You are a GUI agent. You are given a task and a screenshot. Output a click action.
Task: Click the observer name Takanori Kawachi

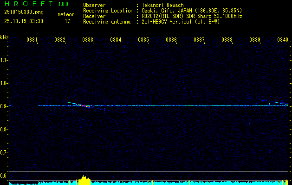click(164, 5)
